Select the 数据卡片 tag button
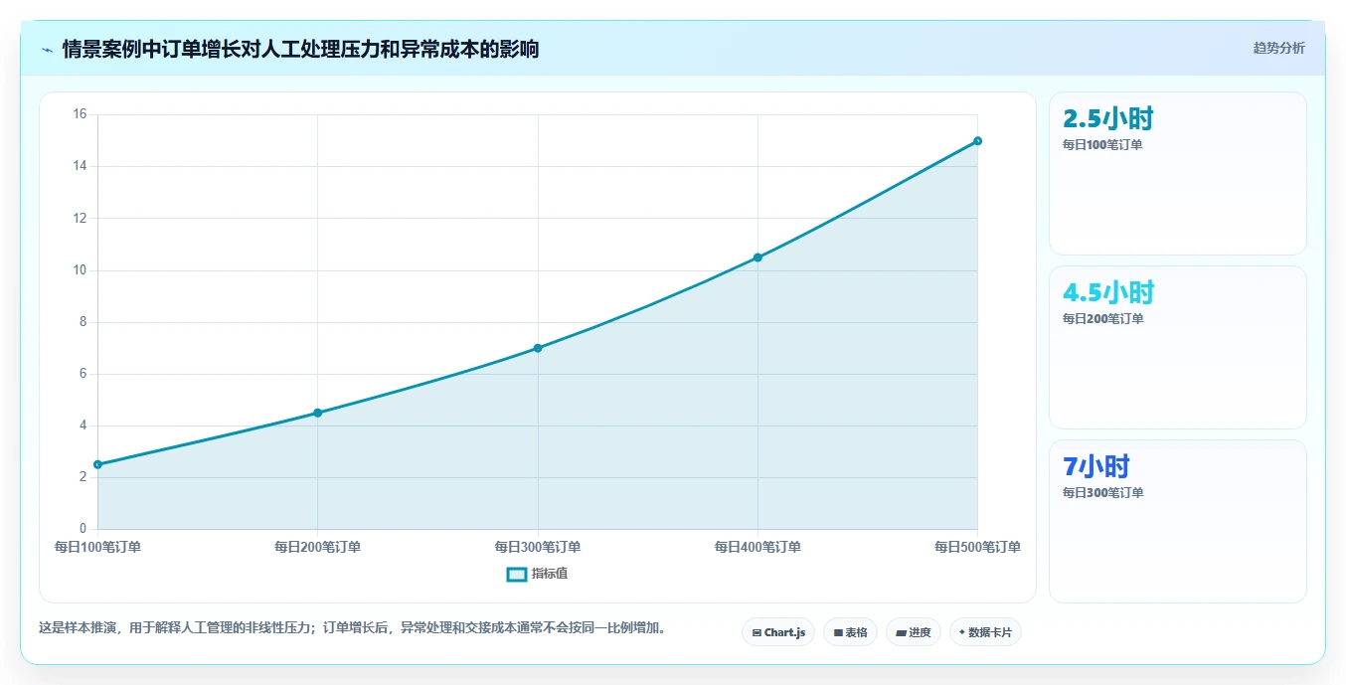 (x=985, y=632)
